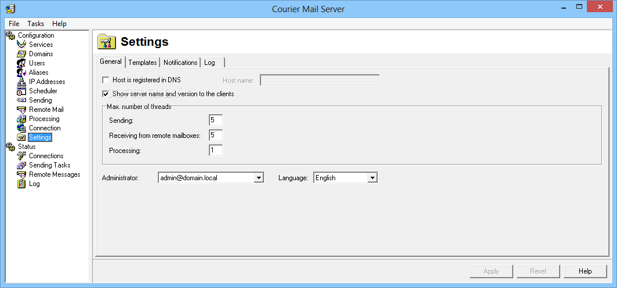The image size is (617, 288).
Task: Select Aliases label in the tree
Action: (x=38, y=72)
